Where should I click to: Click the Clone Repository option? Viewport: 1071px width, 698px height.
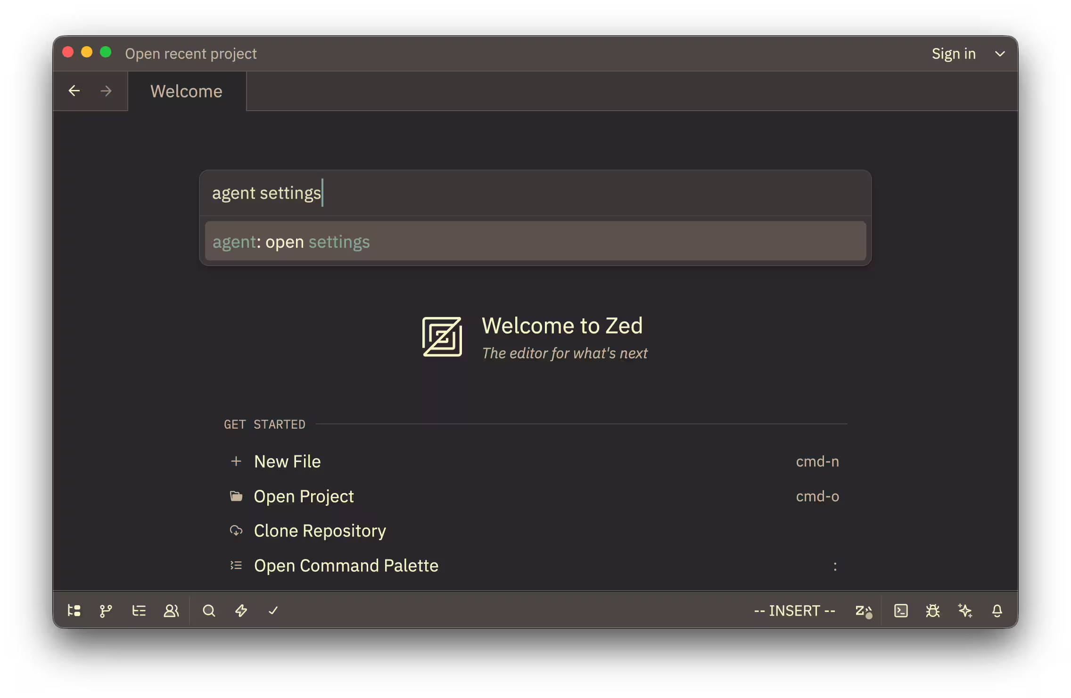coord(320,530)
